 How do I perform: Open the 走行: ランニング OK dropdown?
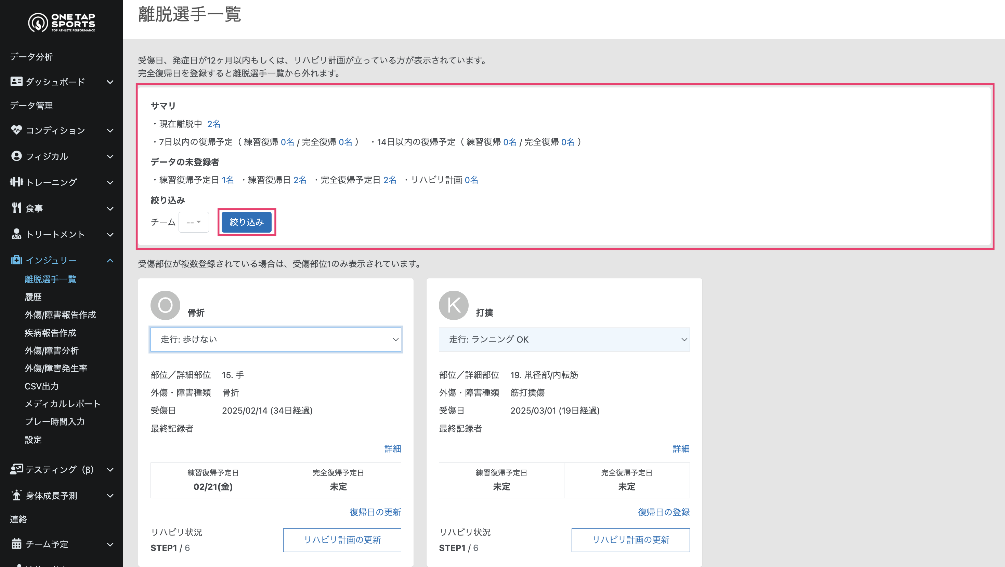coord(564,340)
